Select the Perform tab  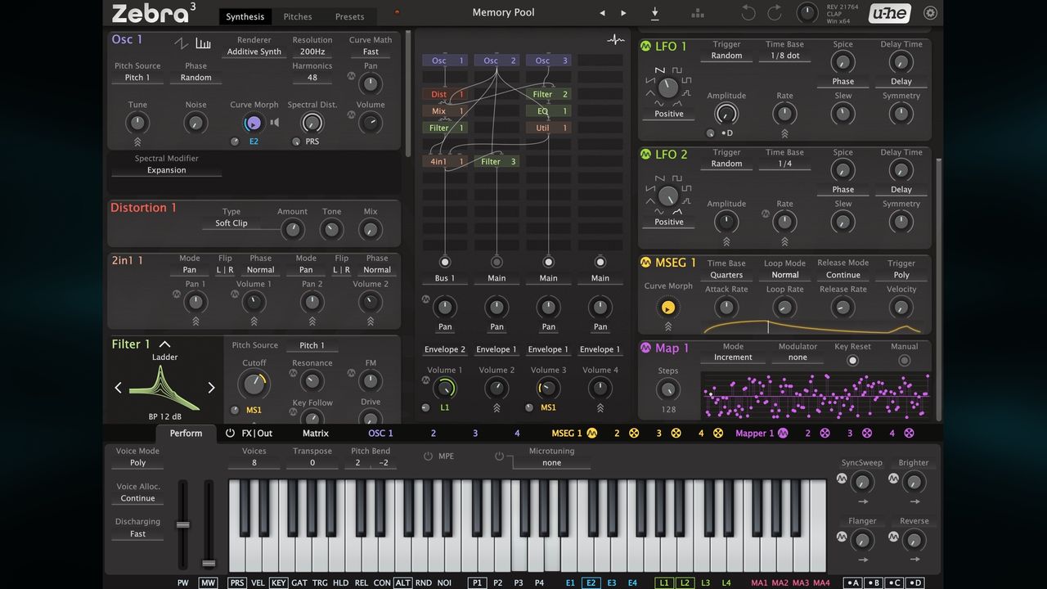coord(186,434)
